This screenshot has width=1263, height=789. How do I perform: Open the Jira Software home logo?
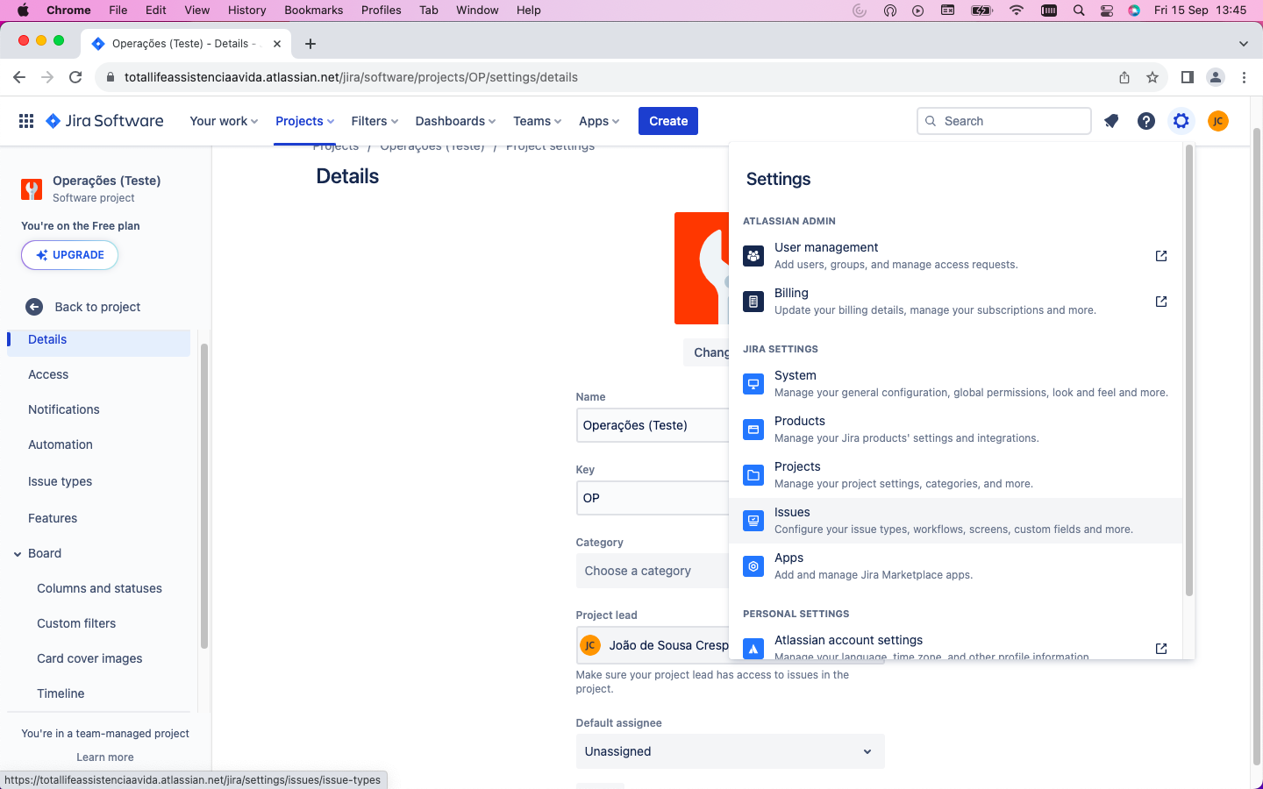click(x=103, y=121)
